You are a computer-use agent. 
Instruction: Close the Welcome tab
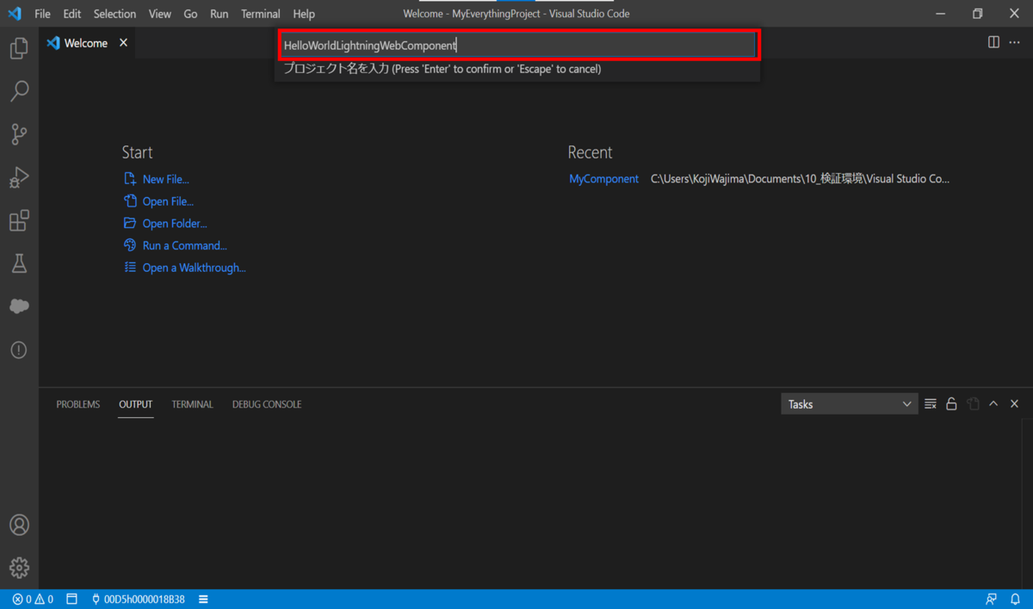pyautogui.click(x=123, y=43)
